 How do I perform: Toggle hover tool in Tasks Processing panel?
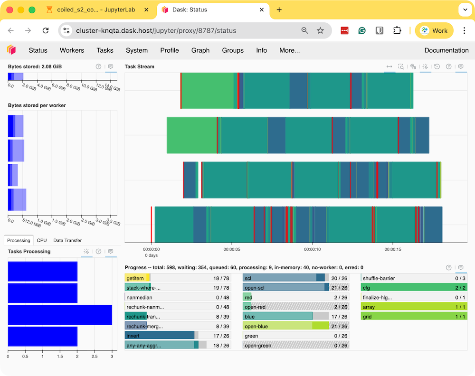pos(110,252)
